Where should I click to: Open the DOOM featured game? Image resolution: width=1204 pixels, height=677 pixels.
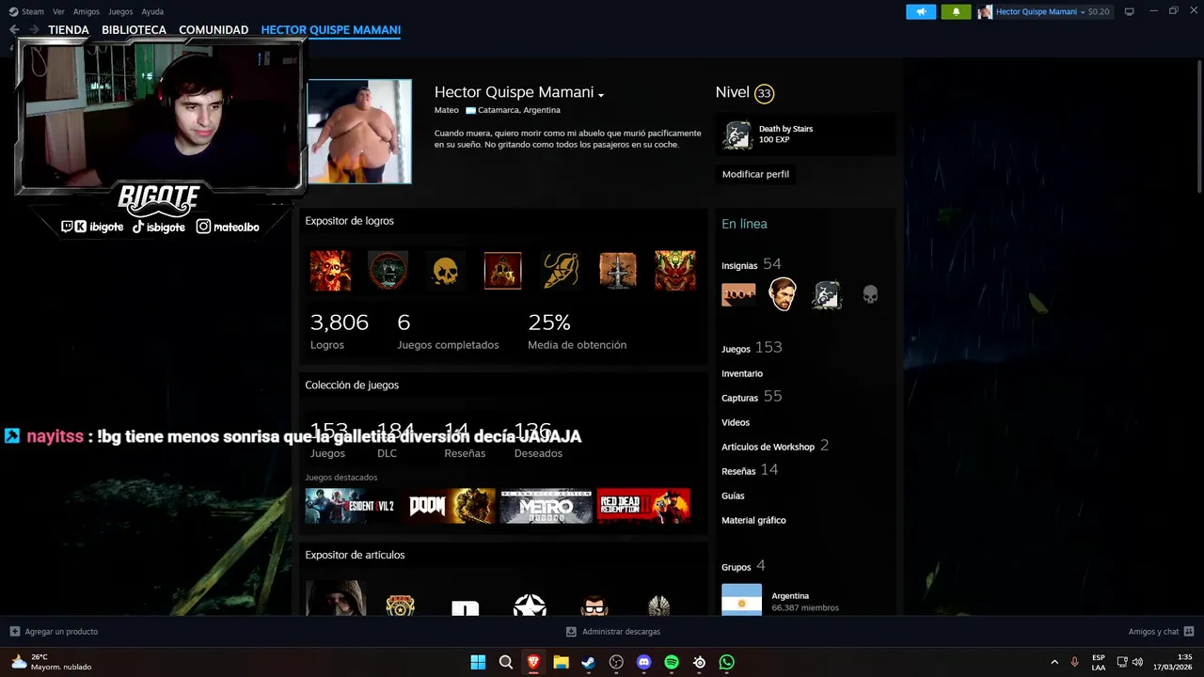click(x=450, y=506)
